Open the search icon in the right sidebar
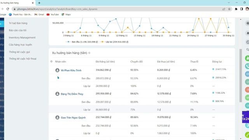Screen dimensions: 249x140 click(x=247, y=50)
